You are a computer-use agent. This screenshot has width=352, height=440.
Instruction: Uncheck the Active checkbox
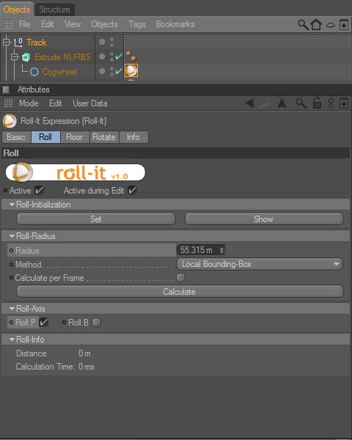point(39,190)
